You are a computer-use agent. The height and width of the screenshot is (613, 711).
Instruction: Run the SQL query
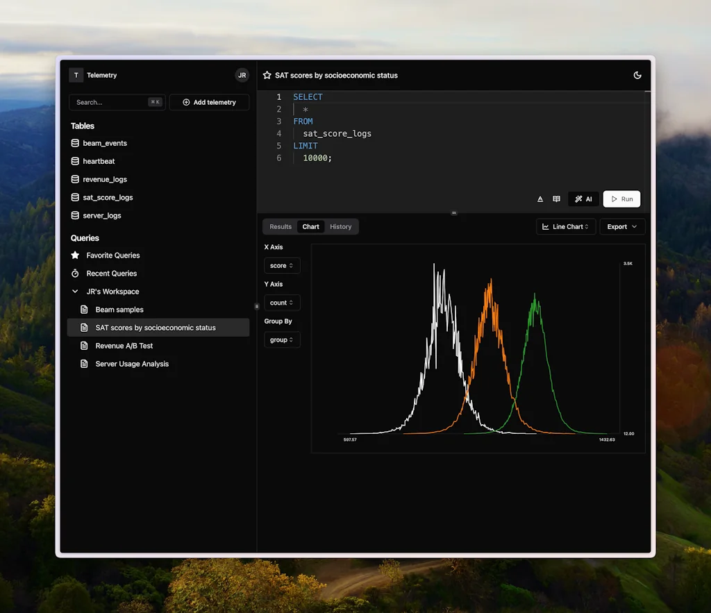[621, 199]
